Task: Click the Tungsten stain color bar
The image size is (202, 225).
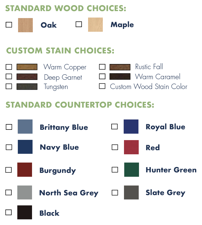Action: coord(27,86)
